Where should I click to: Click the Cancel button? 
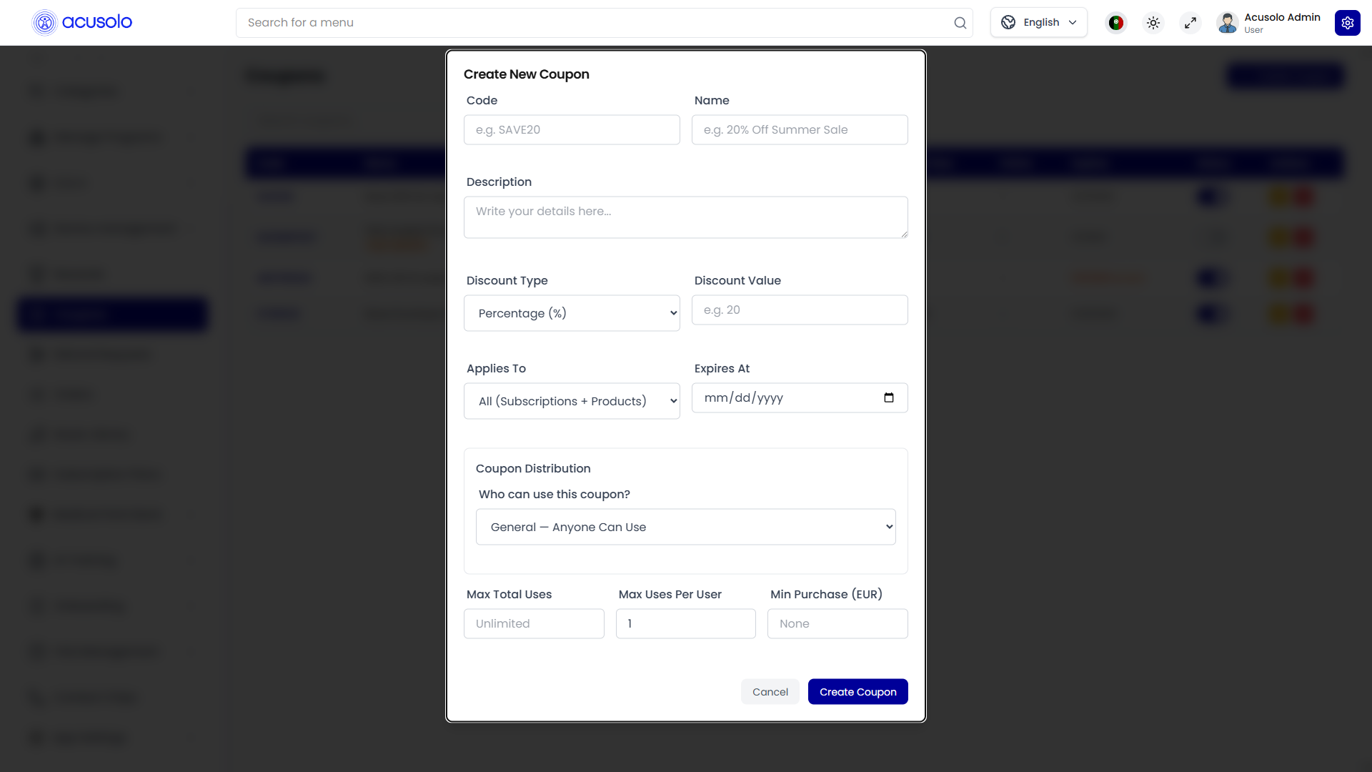point(770,692)
